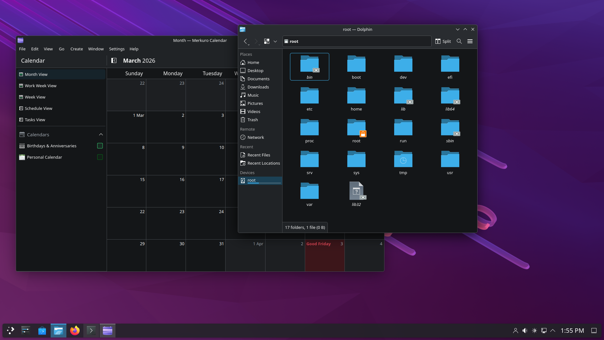Open Merkuro Settings menu
This screenshot has width=604, height=340.
click(x=117, y=49)
